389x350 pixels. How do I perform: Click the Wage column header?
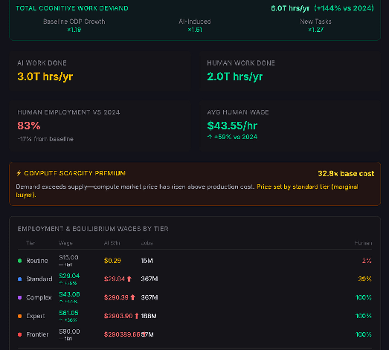coord(65,243)
